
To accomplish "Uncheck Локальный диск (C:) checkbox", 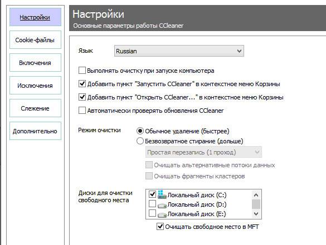I will click(152, 194).
